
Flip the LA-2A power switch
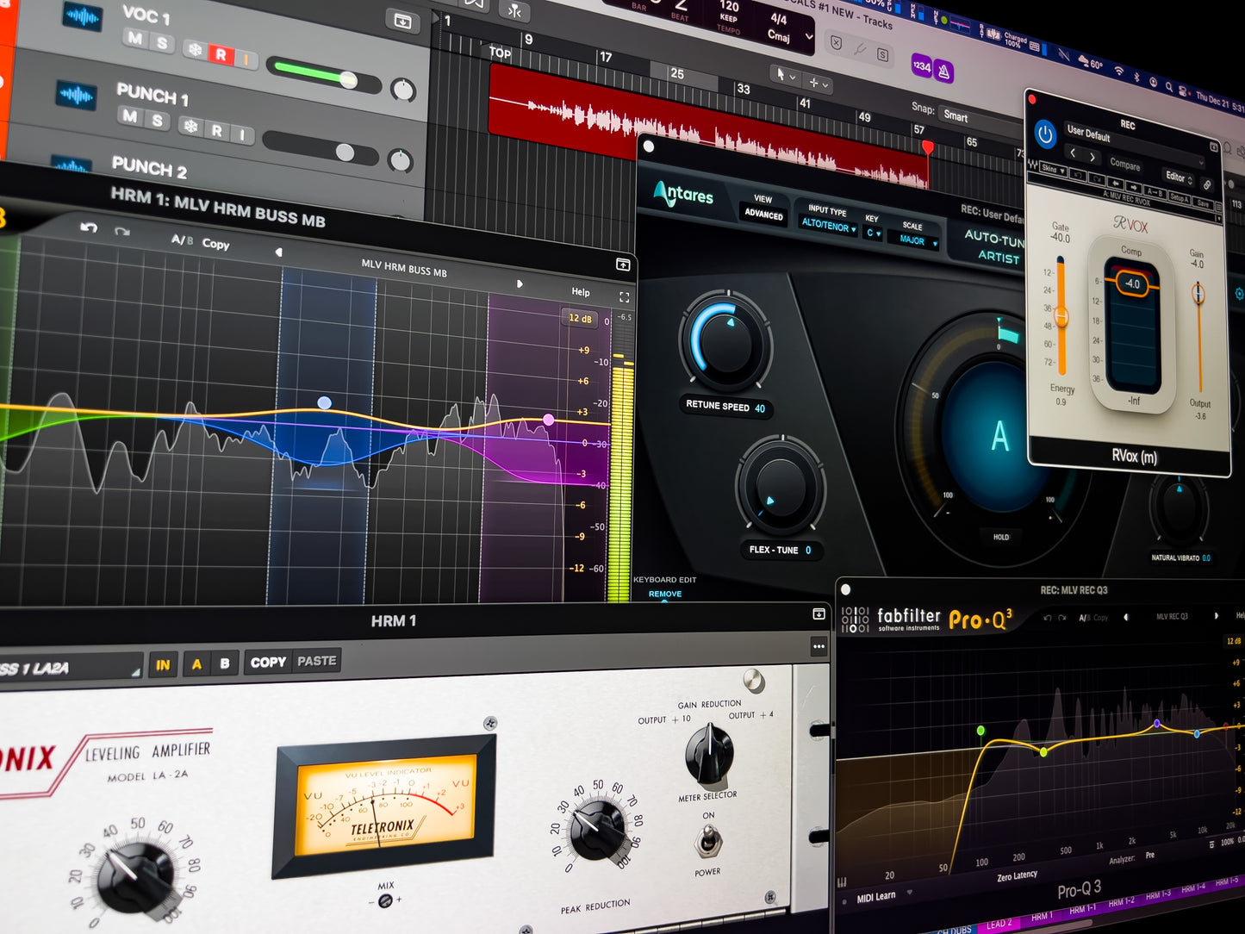(707, 840)
